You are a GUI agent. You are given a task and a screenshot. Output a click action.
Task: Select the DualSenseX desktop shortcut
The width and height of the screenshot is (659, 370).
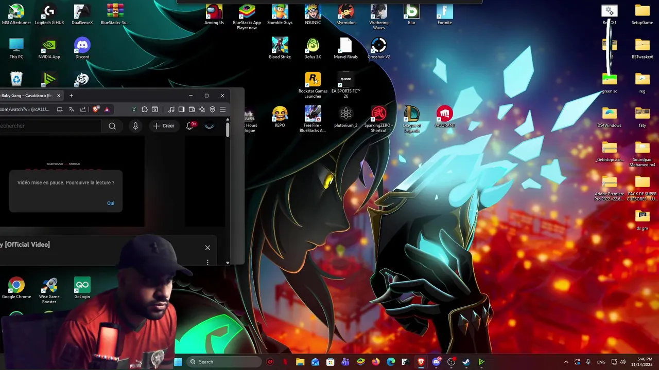coord(82,14)
